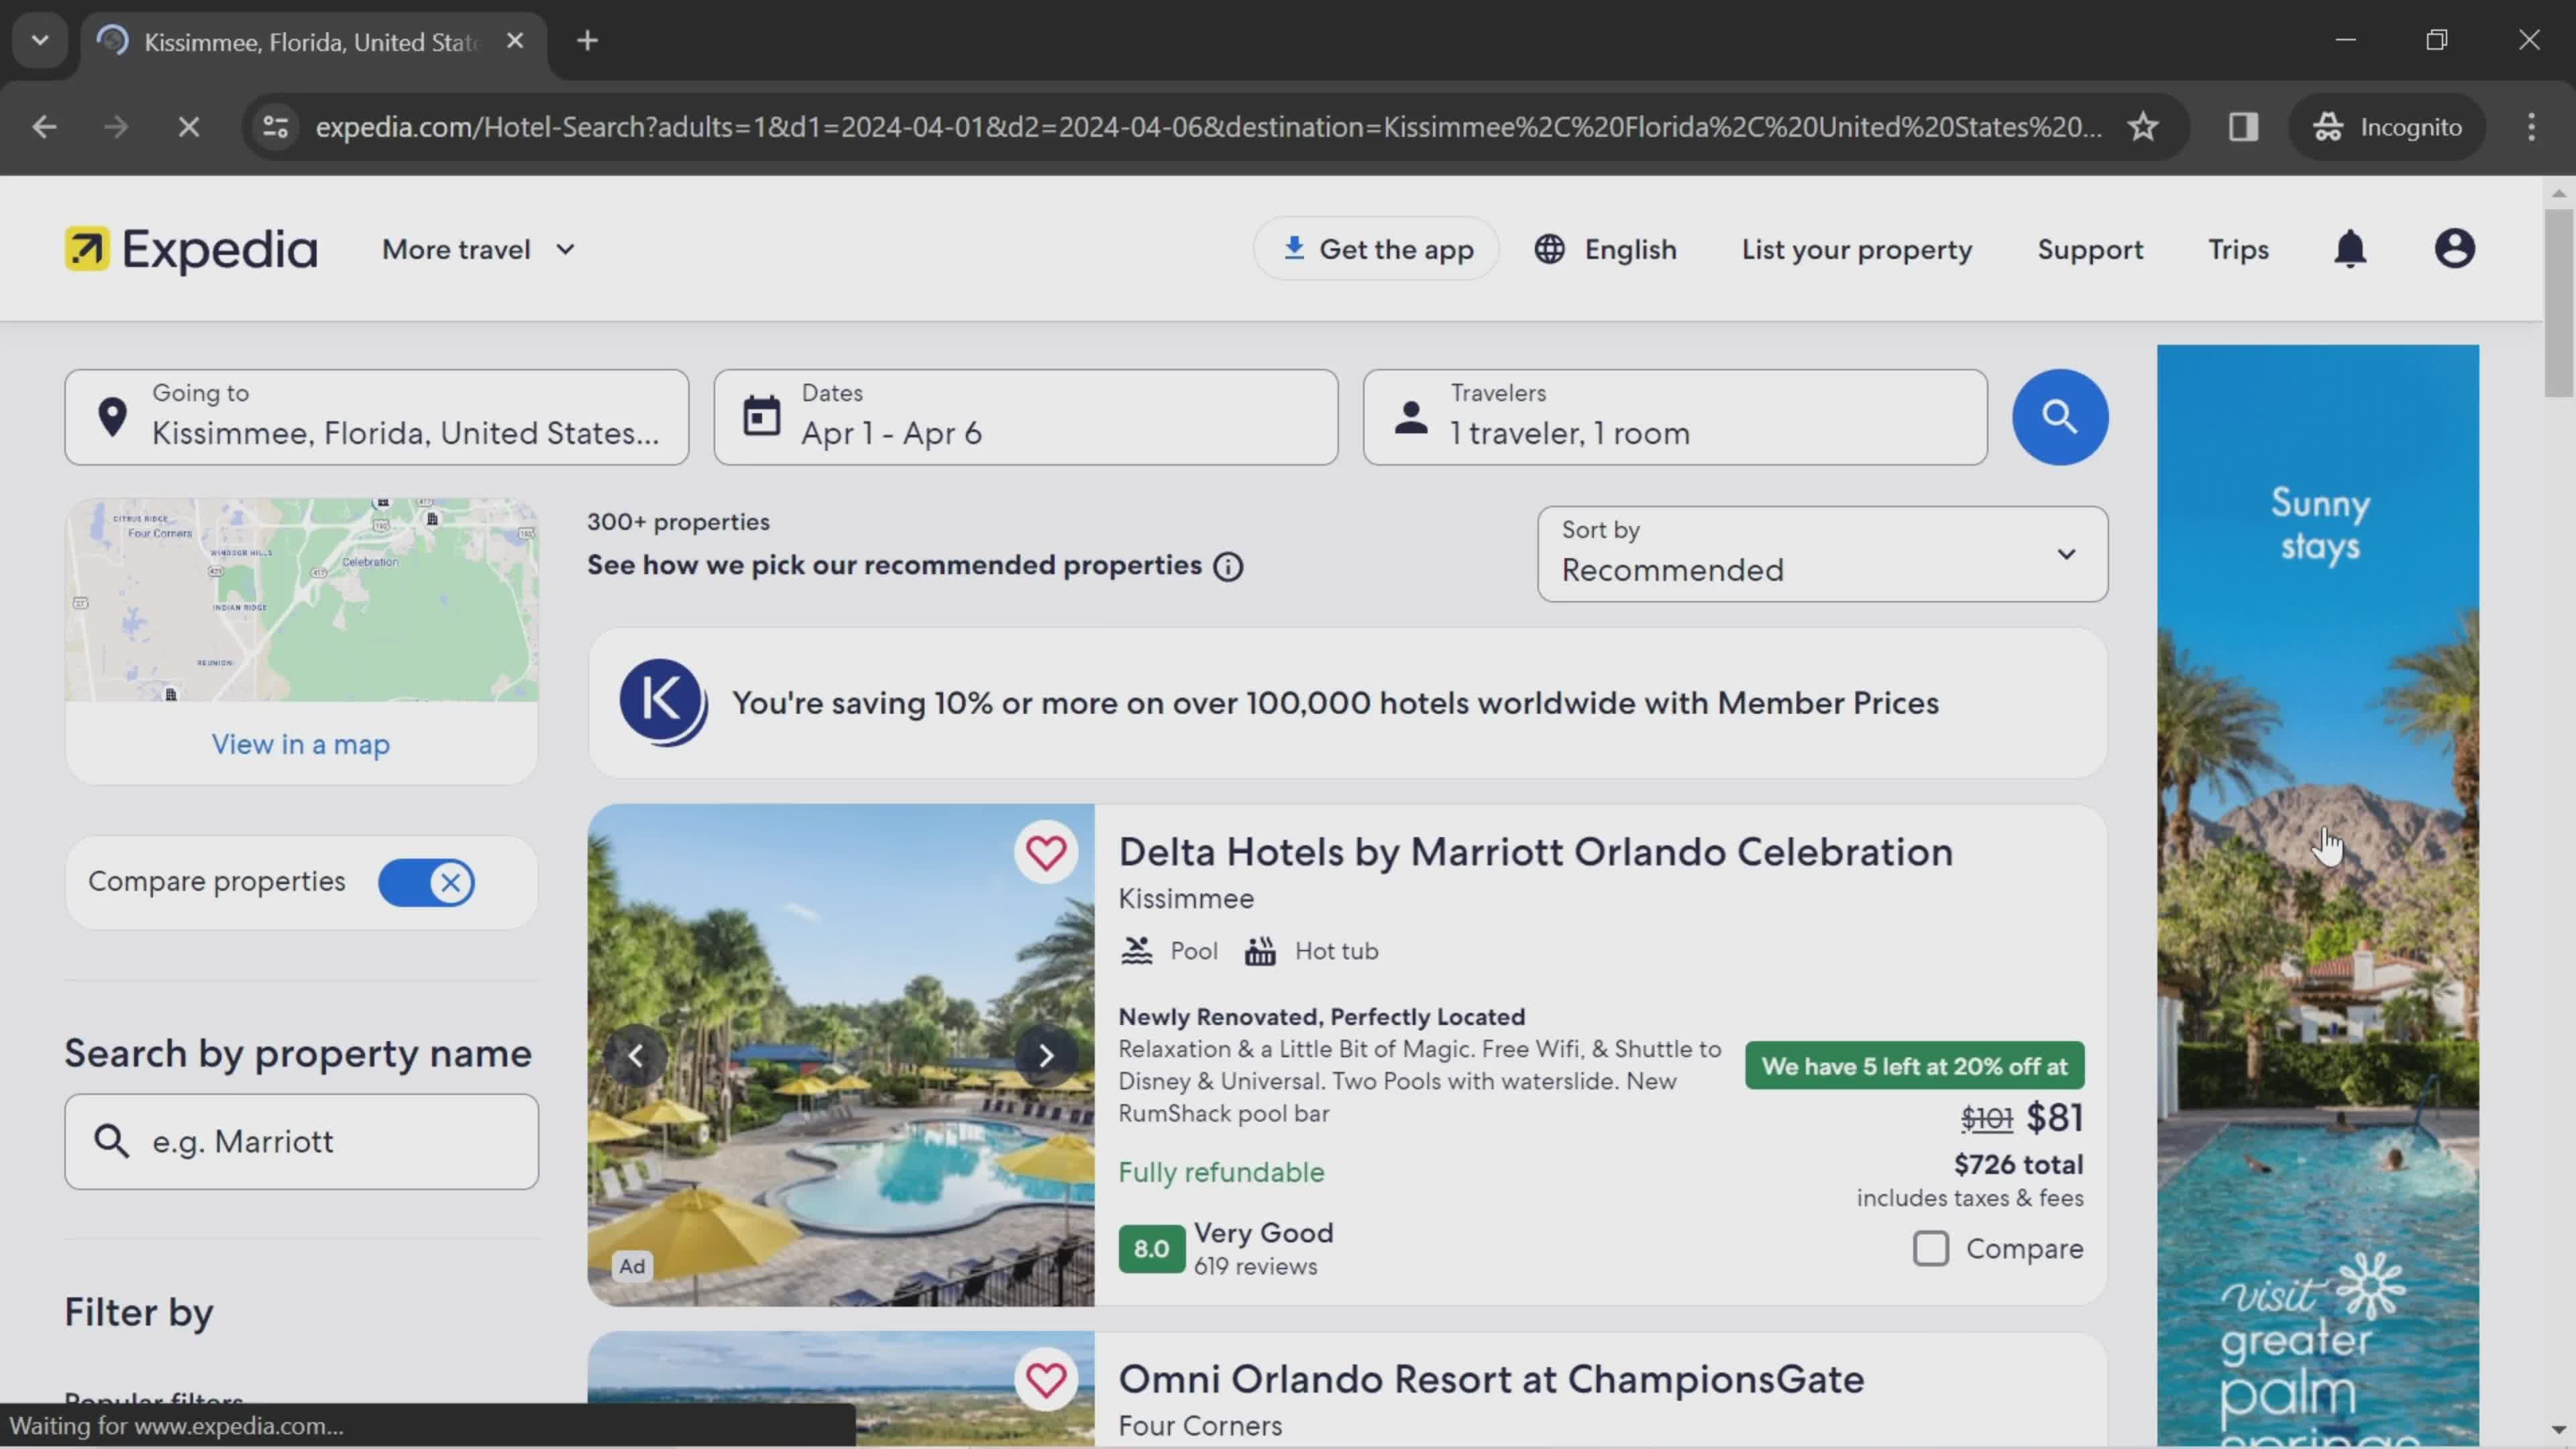Check the Compare box for Delta Hotels
Screen dimensions: 2576x1449
coord(1931,1249)
